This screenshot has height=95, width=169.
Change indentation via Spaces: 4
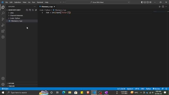pos(130,89)
